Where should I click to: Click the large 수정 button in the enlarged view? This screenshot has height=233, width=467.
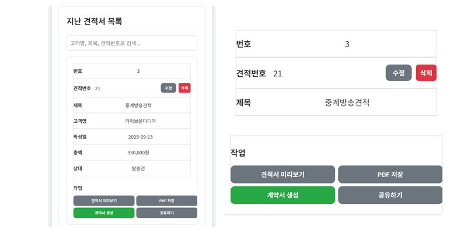point(398,73)
